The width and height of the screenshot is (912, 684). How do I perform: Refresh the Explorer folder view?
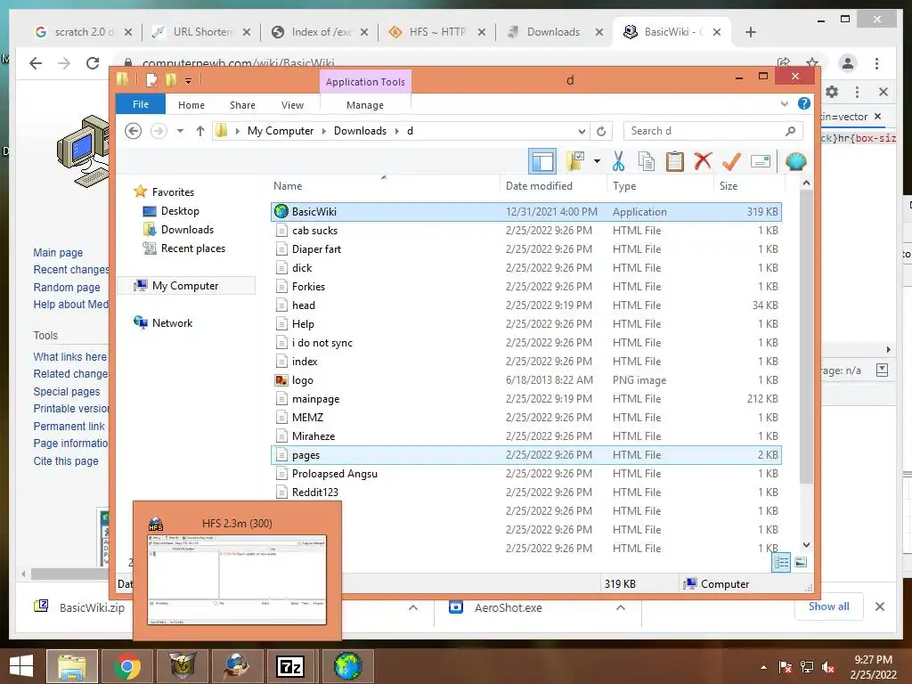coord(601,131)
